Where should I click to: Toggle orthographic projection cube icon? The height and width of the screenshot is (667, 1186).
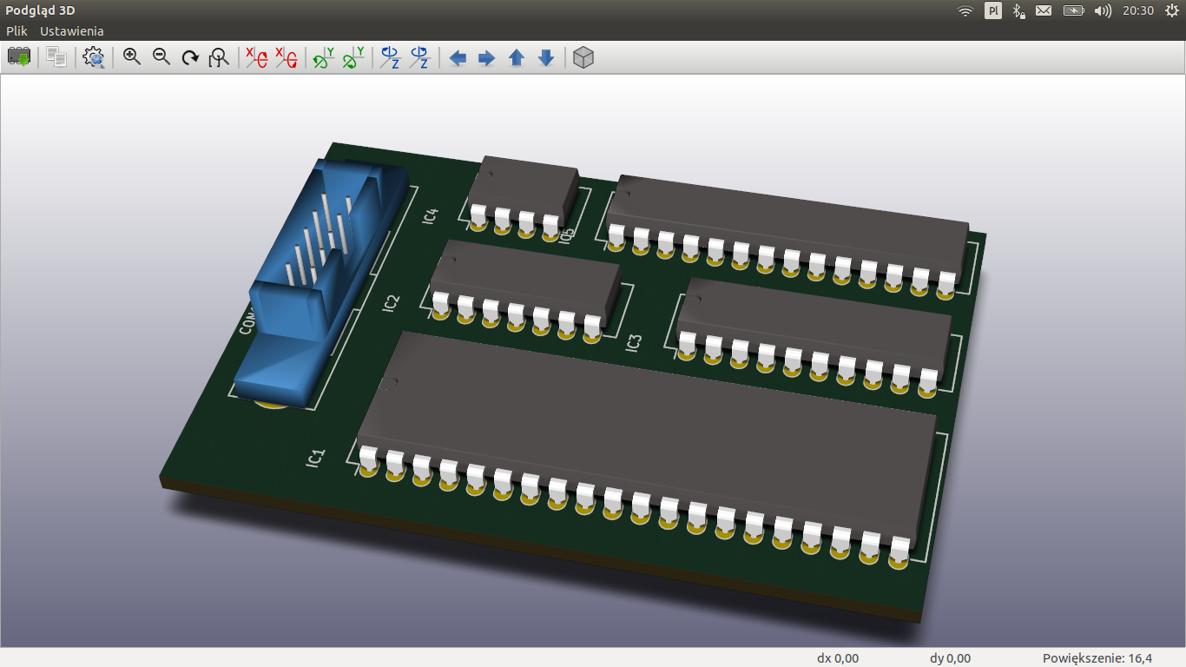click(584, 58)
